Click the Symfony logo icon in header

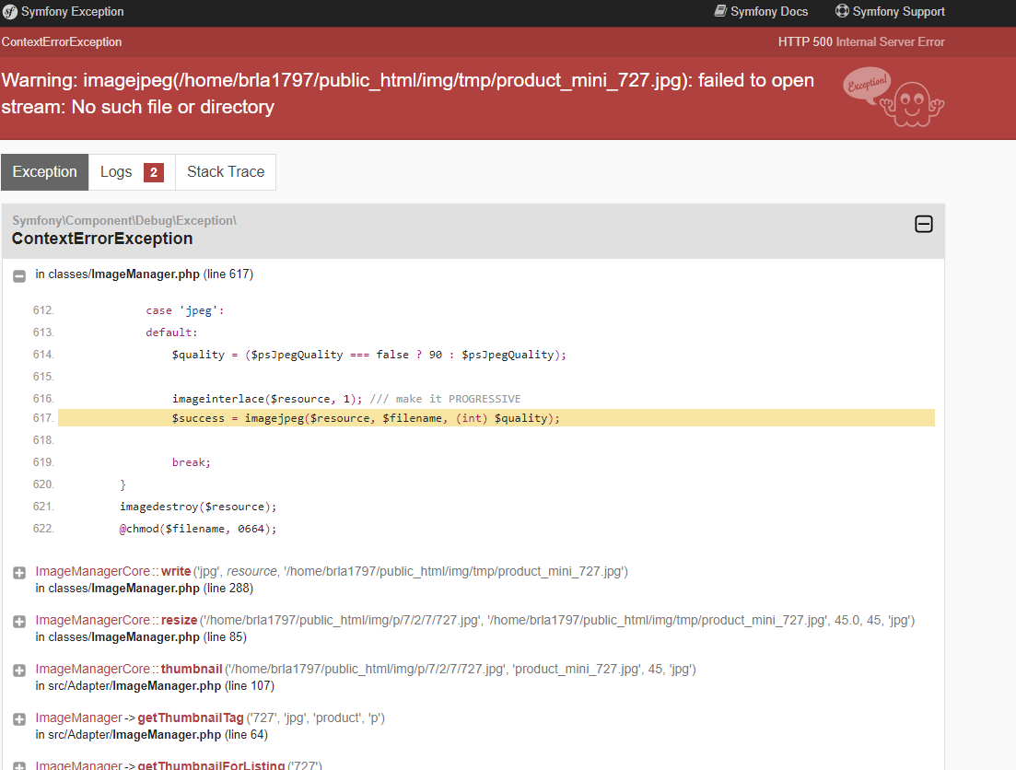[10, 12]
